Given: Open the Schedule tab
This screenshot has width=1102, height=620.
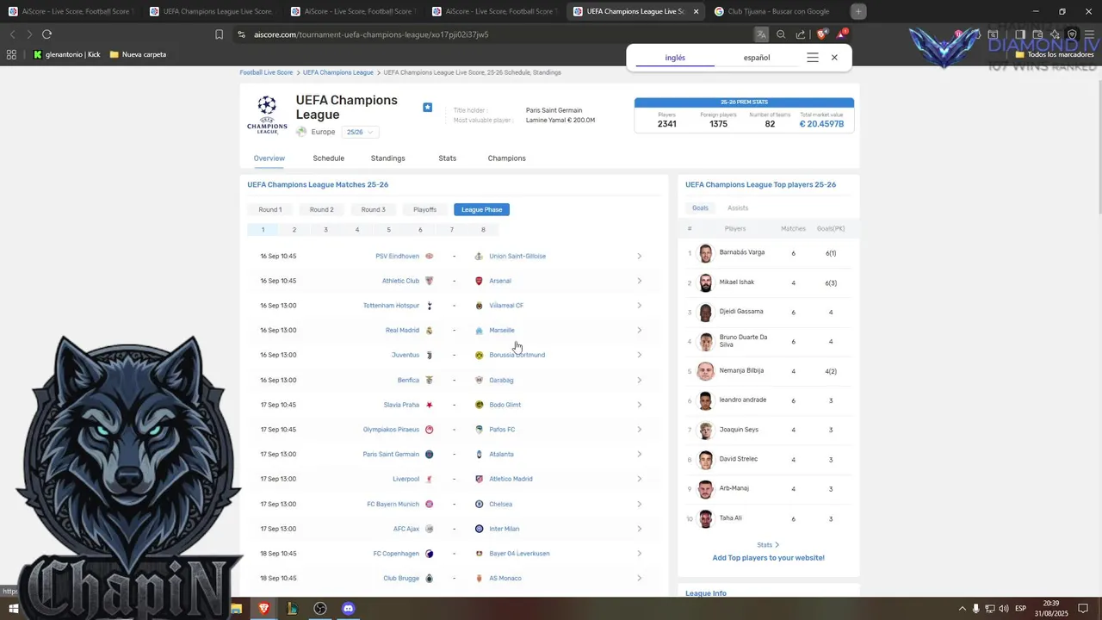Looking at the screenshot, I should 328,158.
